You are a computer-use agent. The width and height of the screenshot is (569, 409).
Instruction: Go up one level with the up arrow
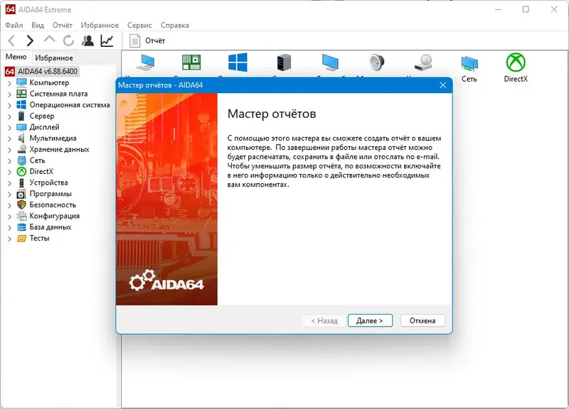[x=49, y=40]
